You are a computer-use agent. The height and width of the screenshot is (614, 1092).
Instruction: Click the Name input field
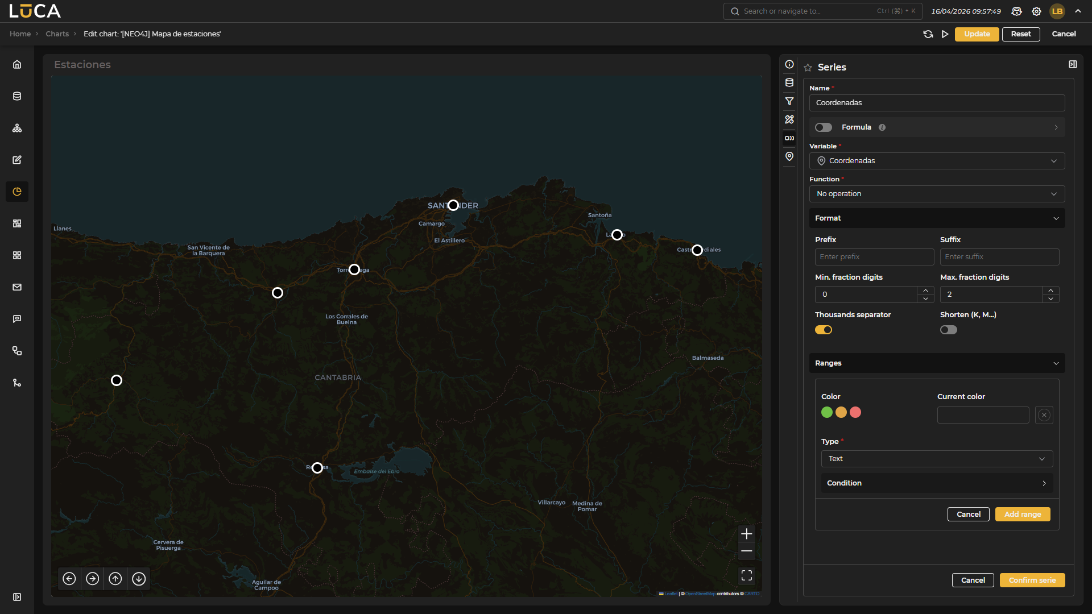click(937, 103)
